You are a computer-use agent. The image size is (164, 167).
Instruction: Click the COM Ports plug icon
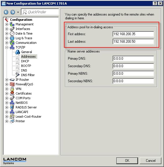12,98
